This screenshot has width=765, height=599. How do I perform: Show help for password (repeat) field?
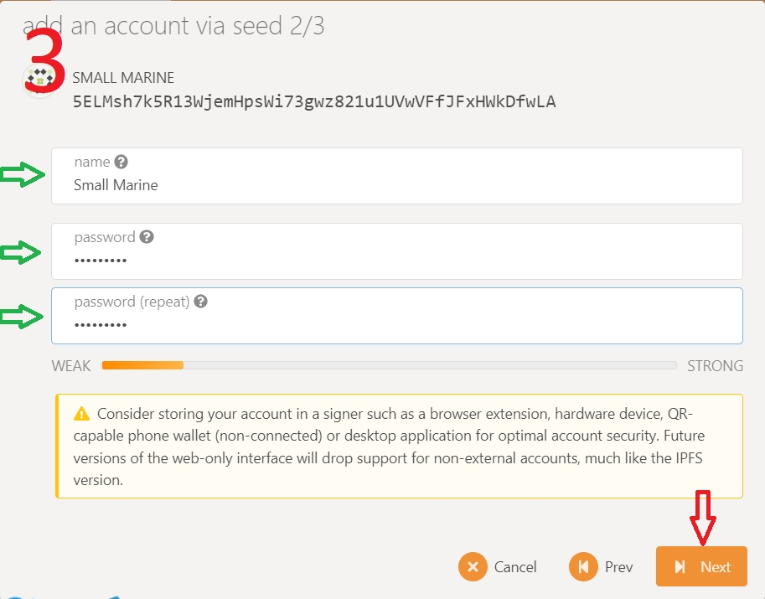coord(200,302)
